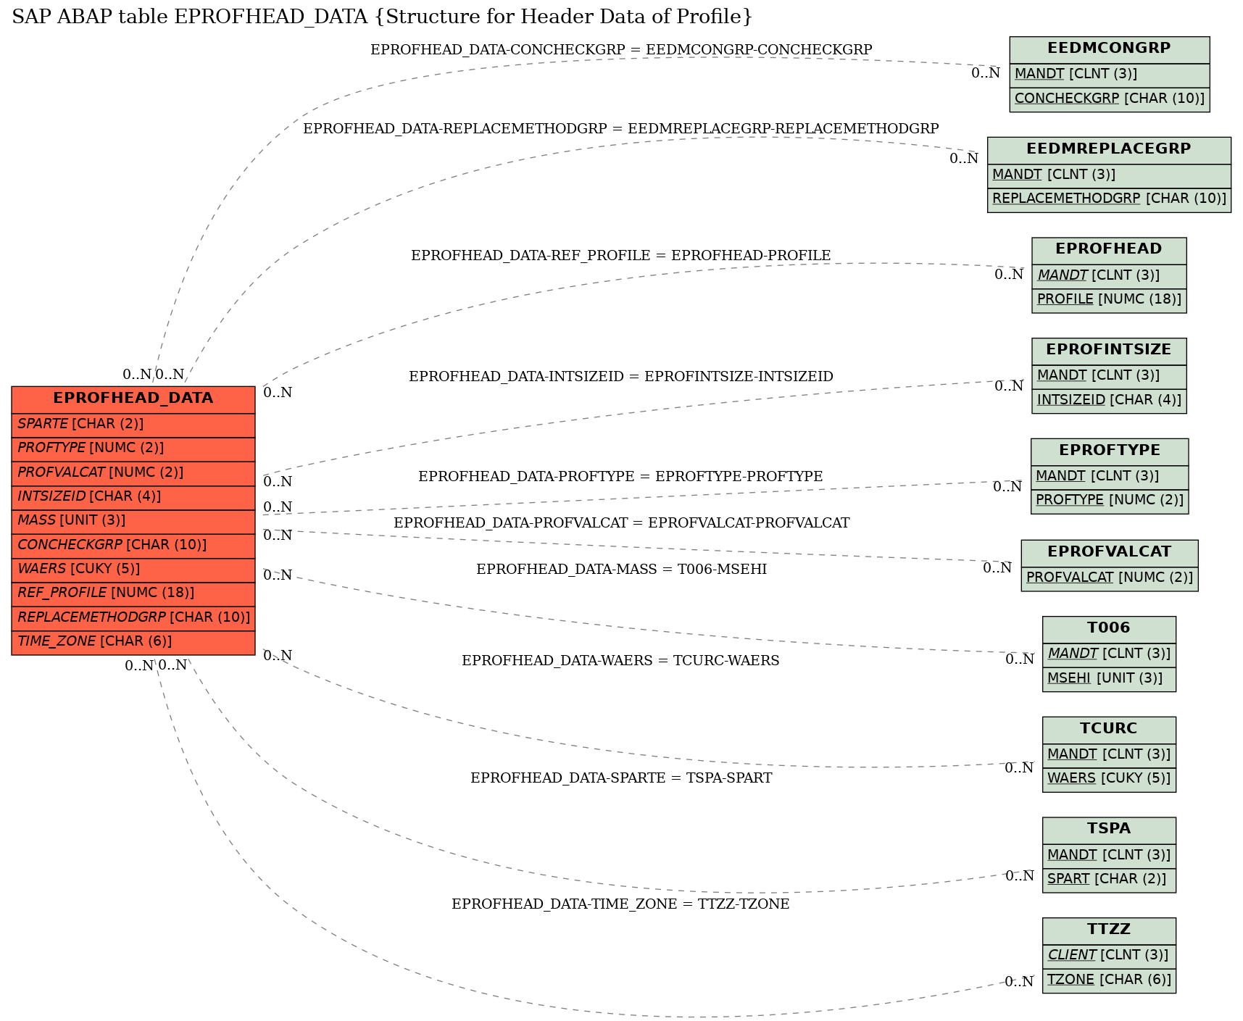Open the EPROFVALCAT table header
Image resolution: width=1243 pixels, height=1021 pixels.
point(1110,553)
